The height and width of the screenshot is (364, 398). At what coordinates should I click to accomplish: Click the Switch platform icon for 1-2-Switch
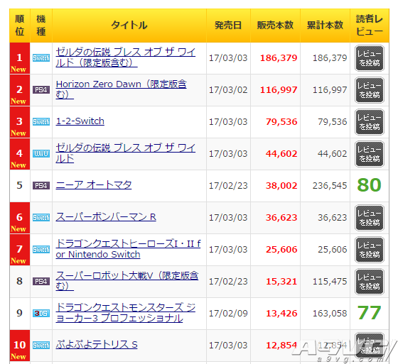pyautogui.click(x=41, y=122)
